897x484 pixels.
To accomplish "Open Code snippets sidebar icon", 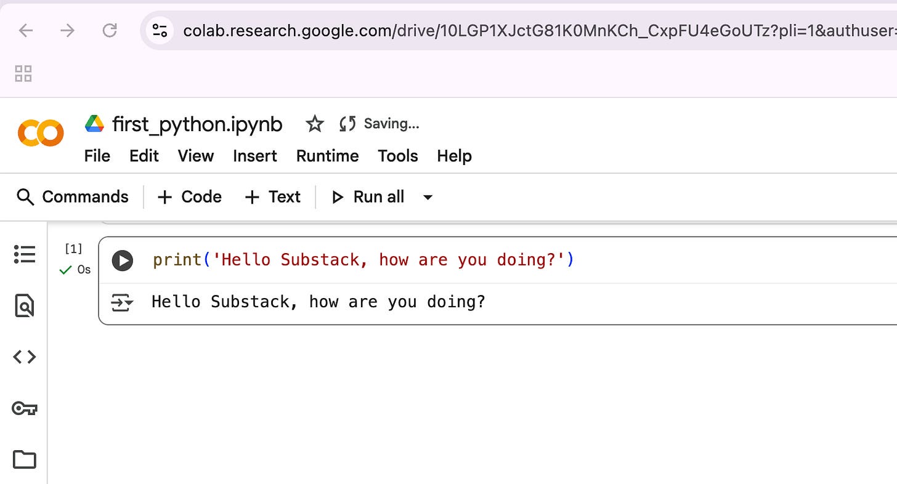I will [x=25, y=357].
